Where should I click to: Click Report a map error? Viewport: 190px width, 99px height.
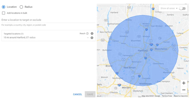pos(181,96)
